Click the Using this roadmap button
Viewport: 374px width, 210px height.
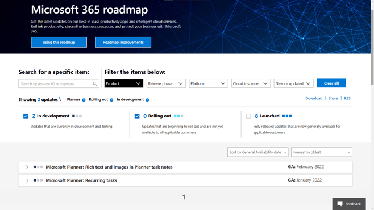tap(59, 43)
